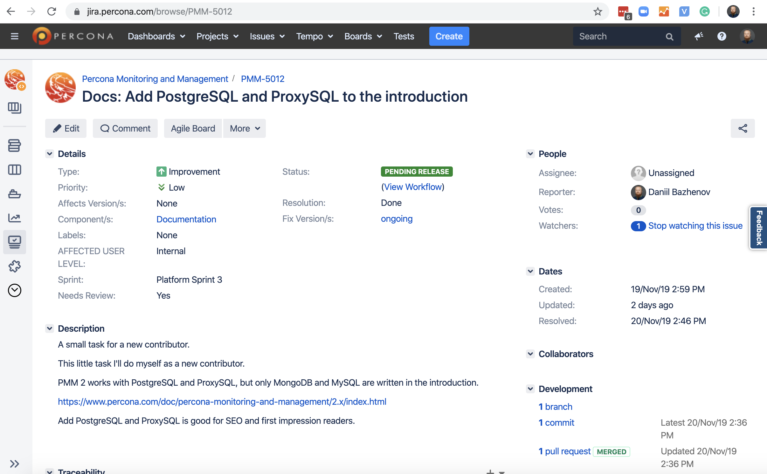
Task: Expand the sidebar with double chevron
Action: point(15,464)
